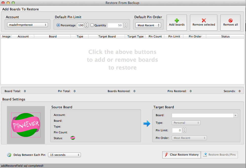This screenshot has height=168, width=246.
Task: Open the Target Board Pin Order dropdown
Action: click(x=189, y=138)
